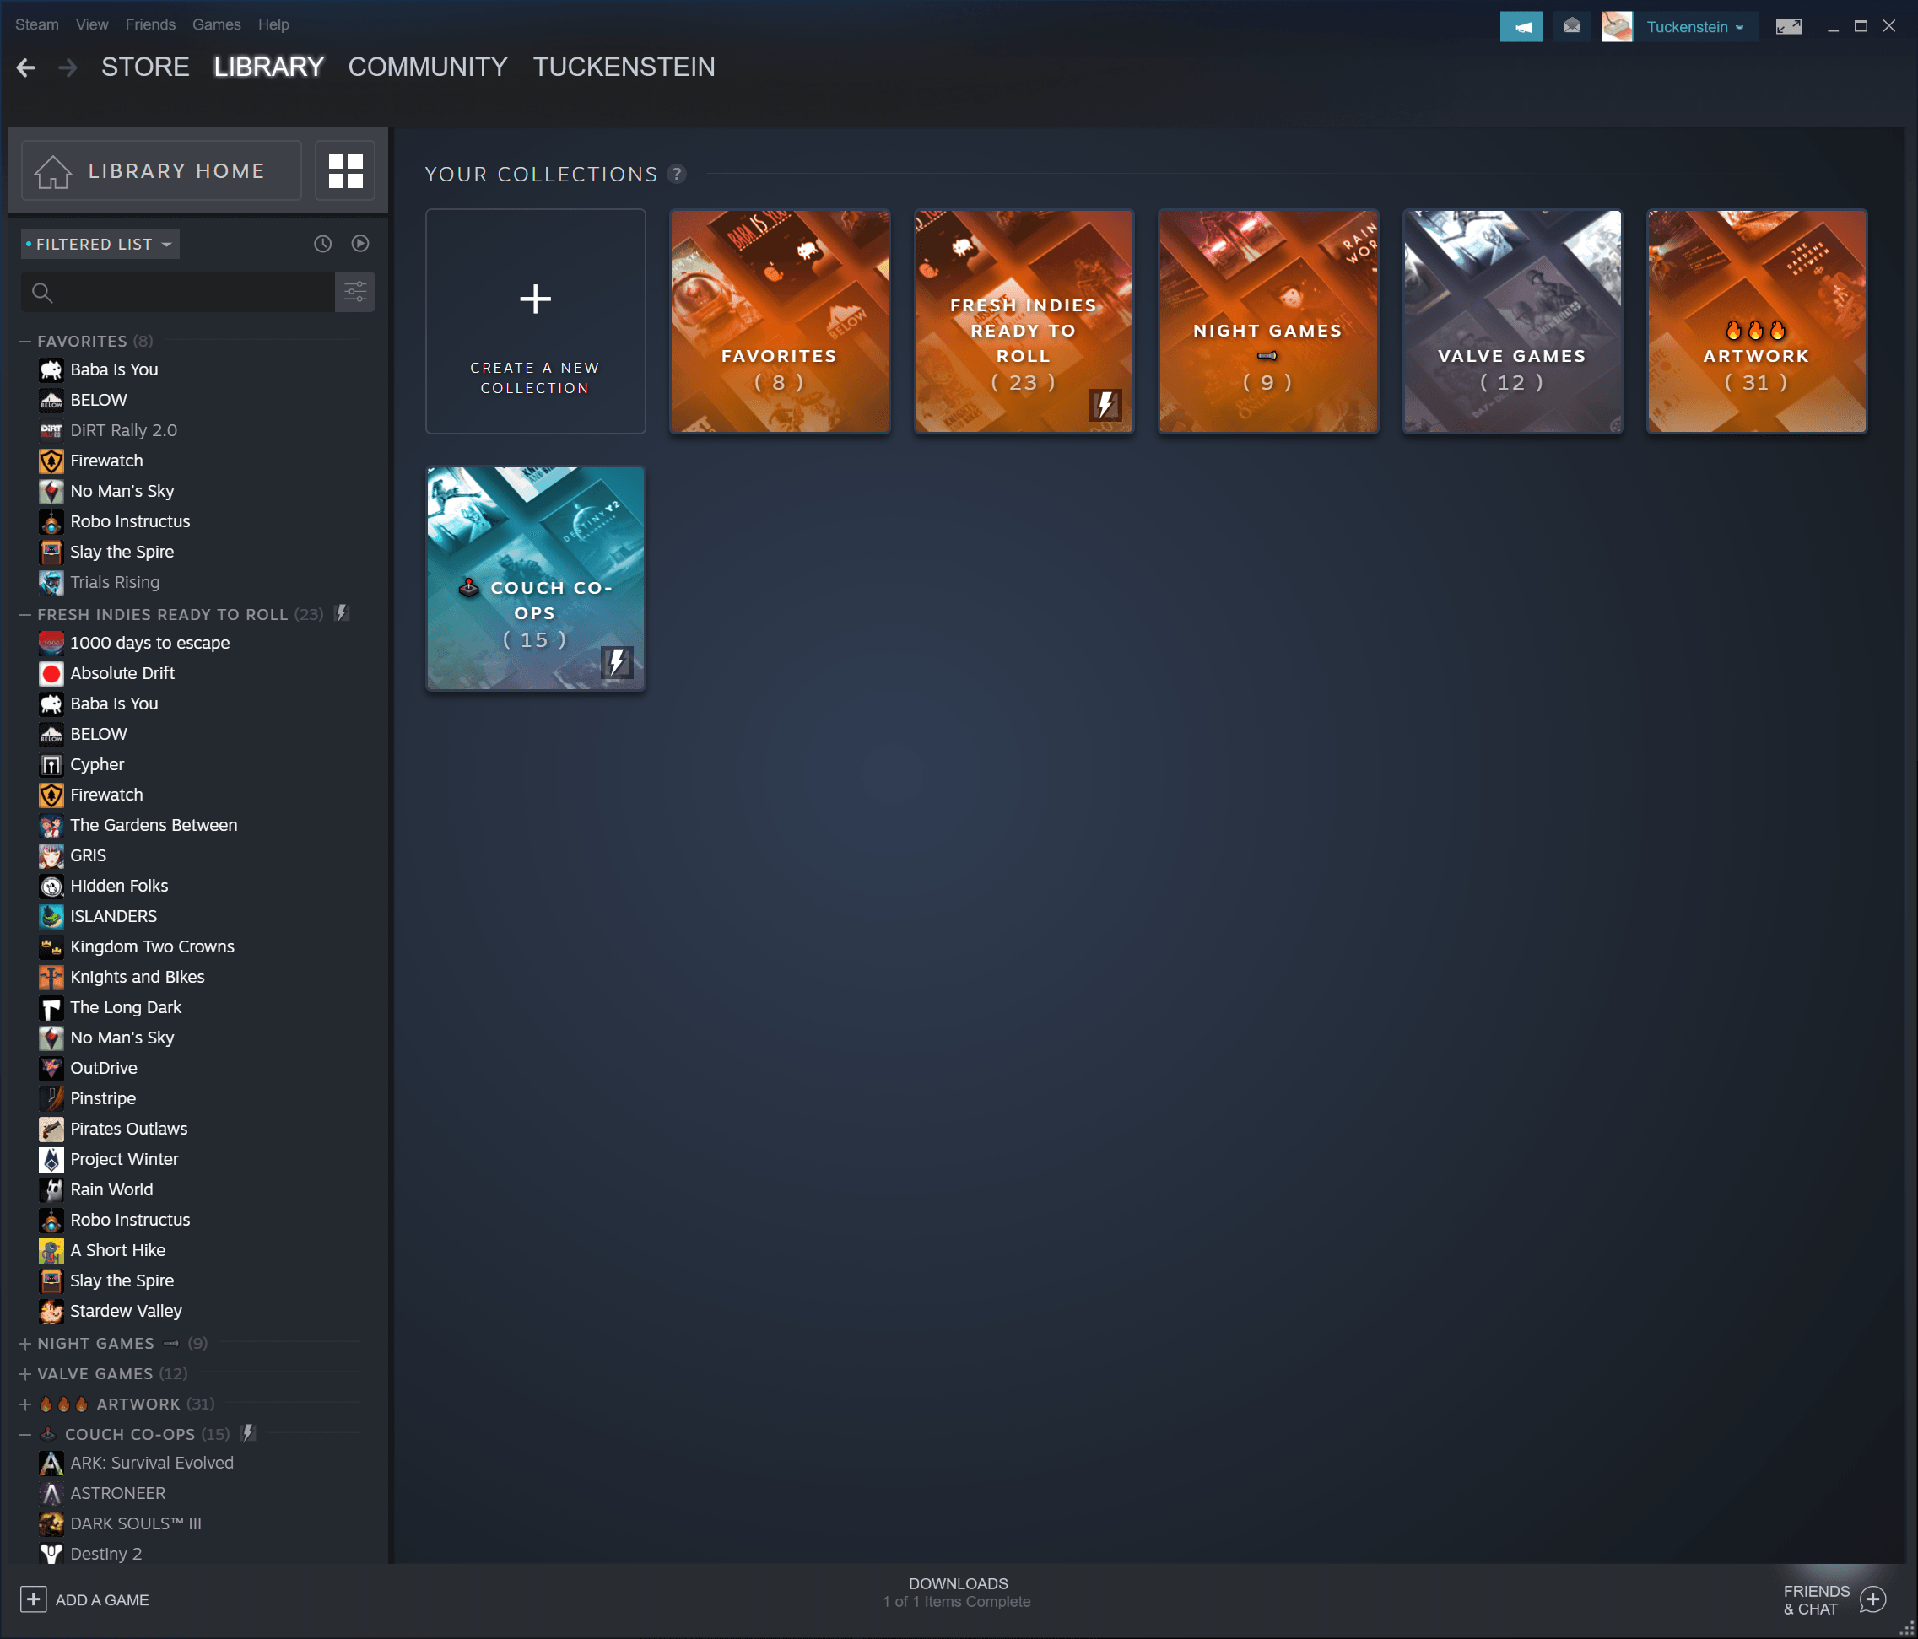Click CREATE A NEW COLLECTION button
This screenshot has height=1639, width=1918.
[533, 319]
